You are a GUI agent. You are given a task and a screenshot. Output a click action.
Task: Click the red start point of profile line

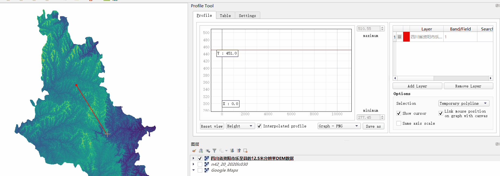pos(76,85)
